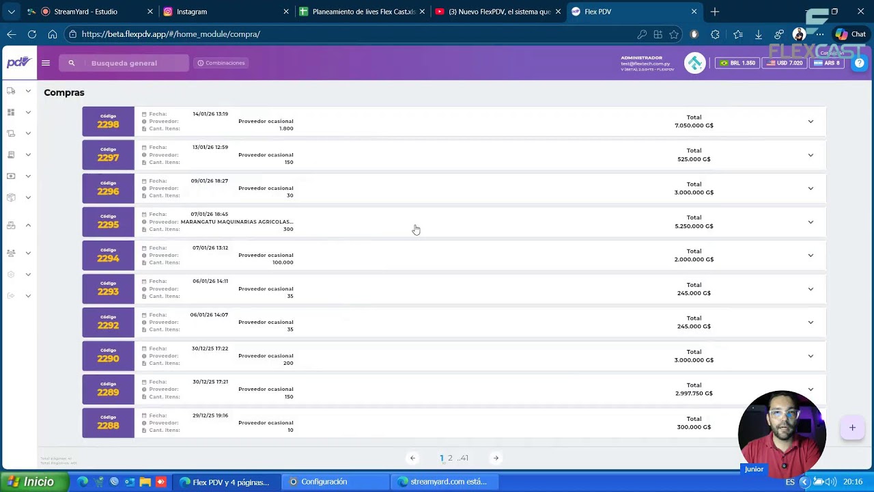874x492 pixels.
Task: Open browser profile picture
Action: [799, 34]
